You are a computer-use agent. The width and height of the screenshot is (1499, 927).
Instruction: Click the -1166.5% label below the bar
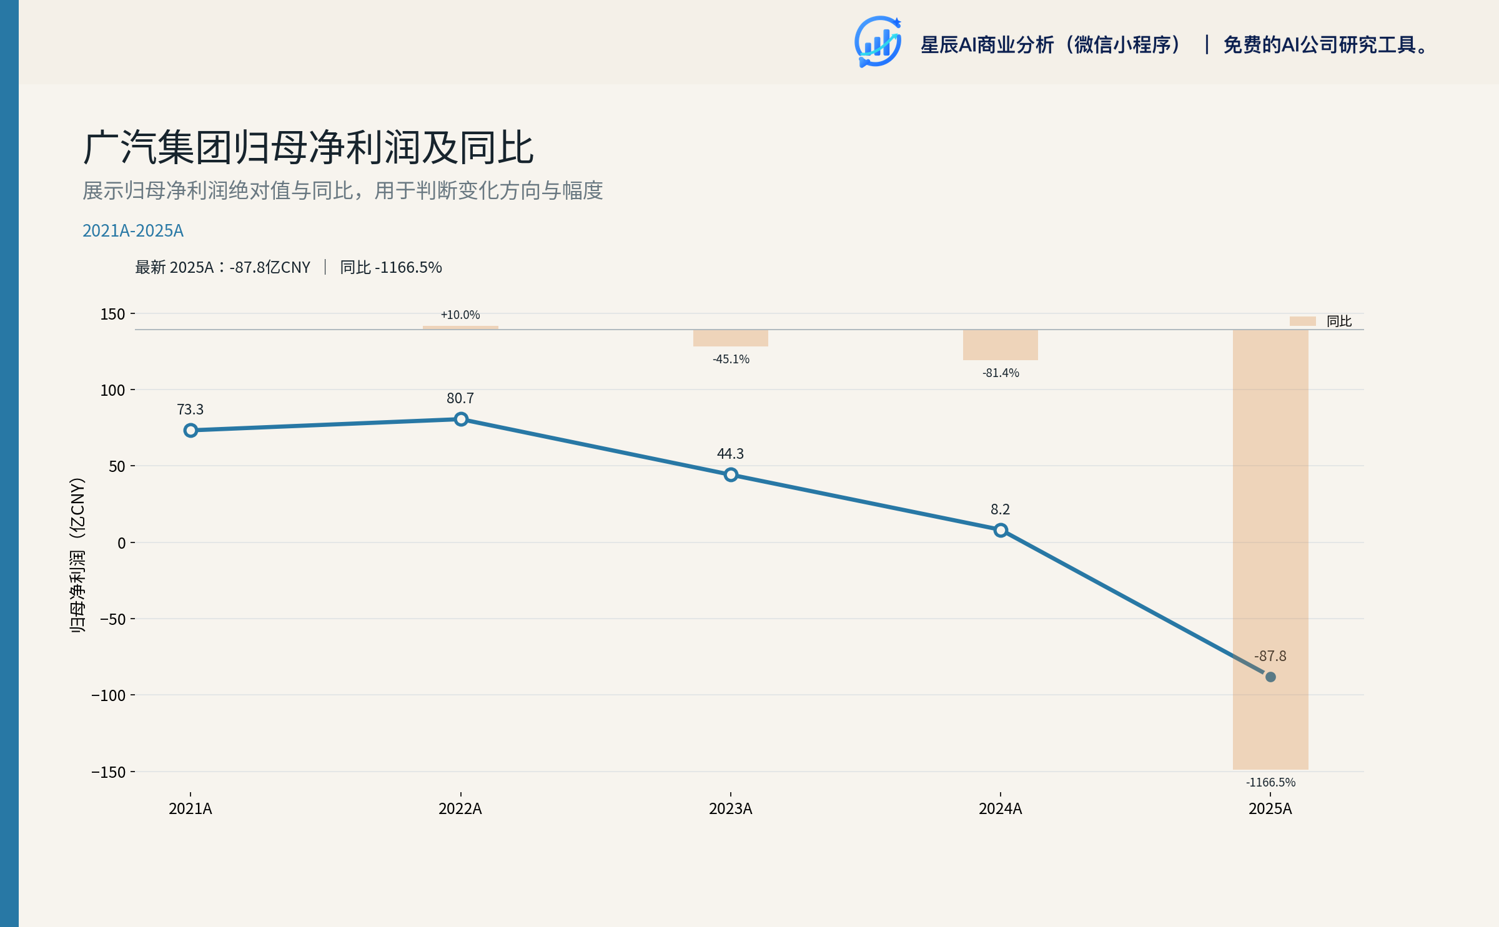[x=1270, y=782]
